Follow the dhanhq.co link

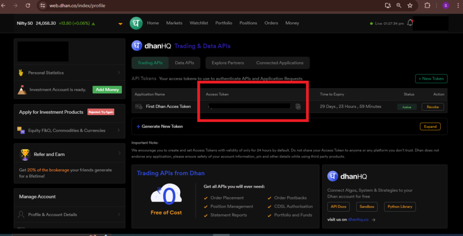[x=358, y=219]
